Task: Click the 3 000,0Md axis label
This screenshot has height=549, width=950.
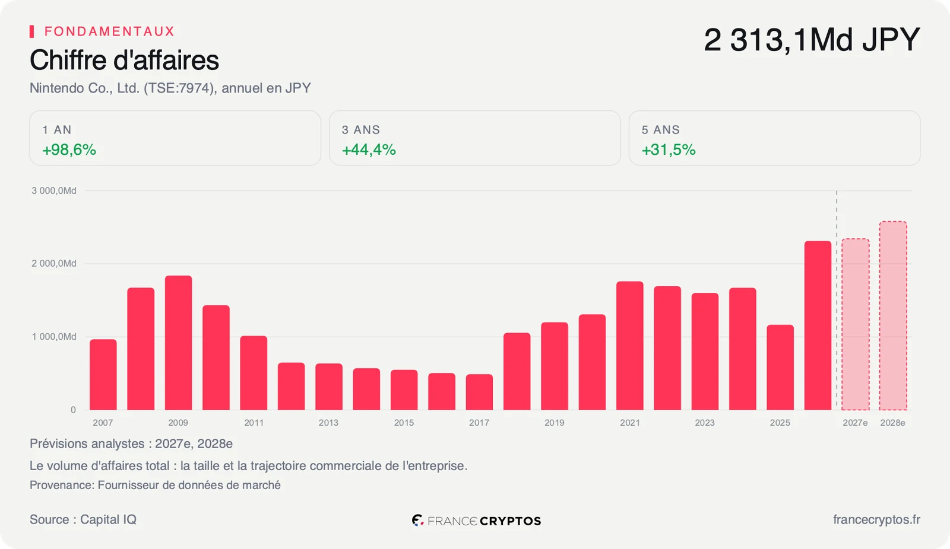Action: (x=54, y=191)
